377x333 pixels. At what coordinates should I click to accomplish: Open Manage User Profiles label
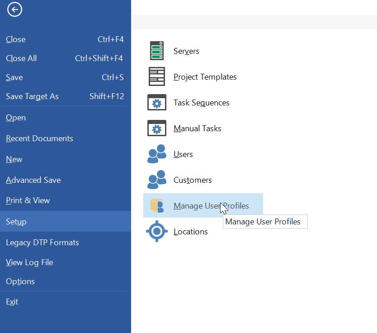(x=212, y=206)
